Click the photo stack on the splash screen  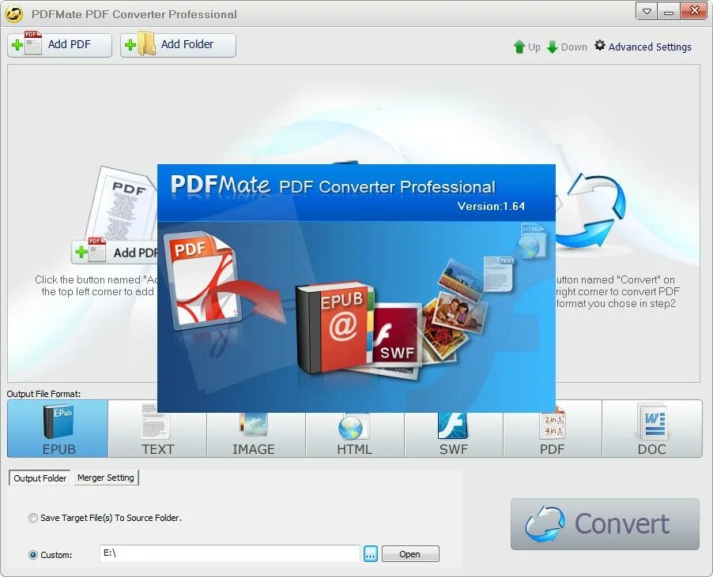click(x=455, y=310)
